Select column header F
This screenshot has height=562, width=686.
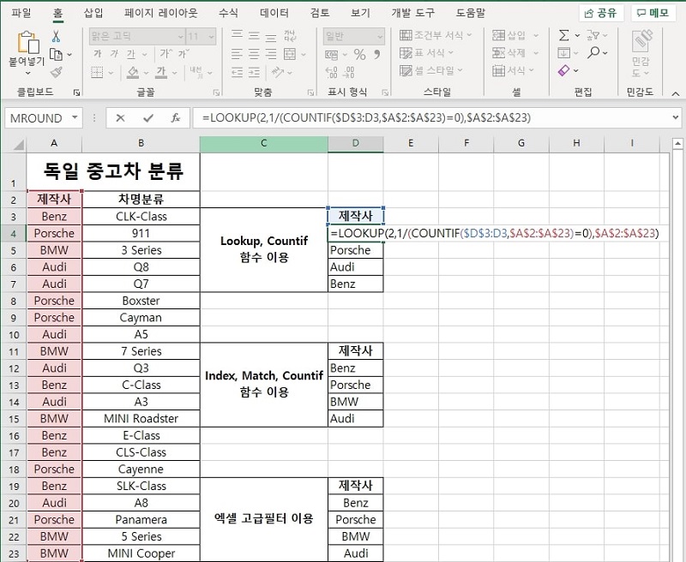click(x=466, y=143)
